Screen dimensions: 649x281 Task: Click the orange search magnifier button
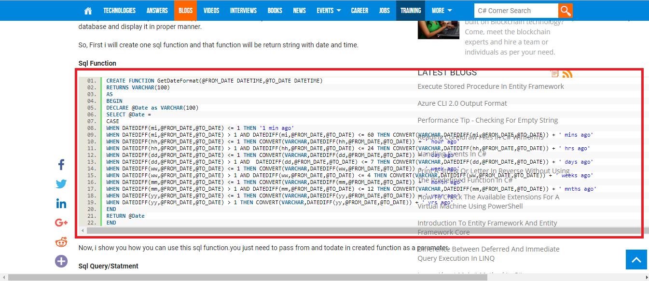[566, 11]
